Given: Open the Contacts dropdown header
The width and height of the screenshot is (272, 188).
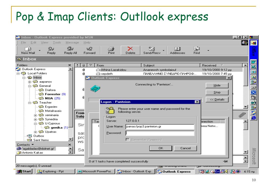Looking at the screenshot, I should (x=25, y=145).
